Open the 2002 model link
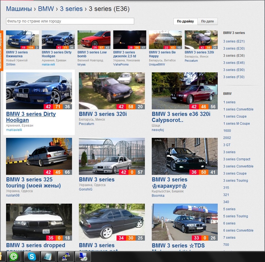This screenshot has width=265, height=262. [227, 138]
